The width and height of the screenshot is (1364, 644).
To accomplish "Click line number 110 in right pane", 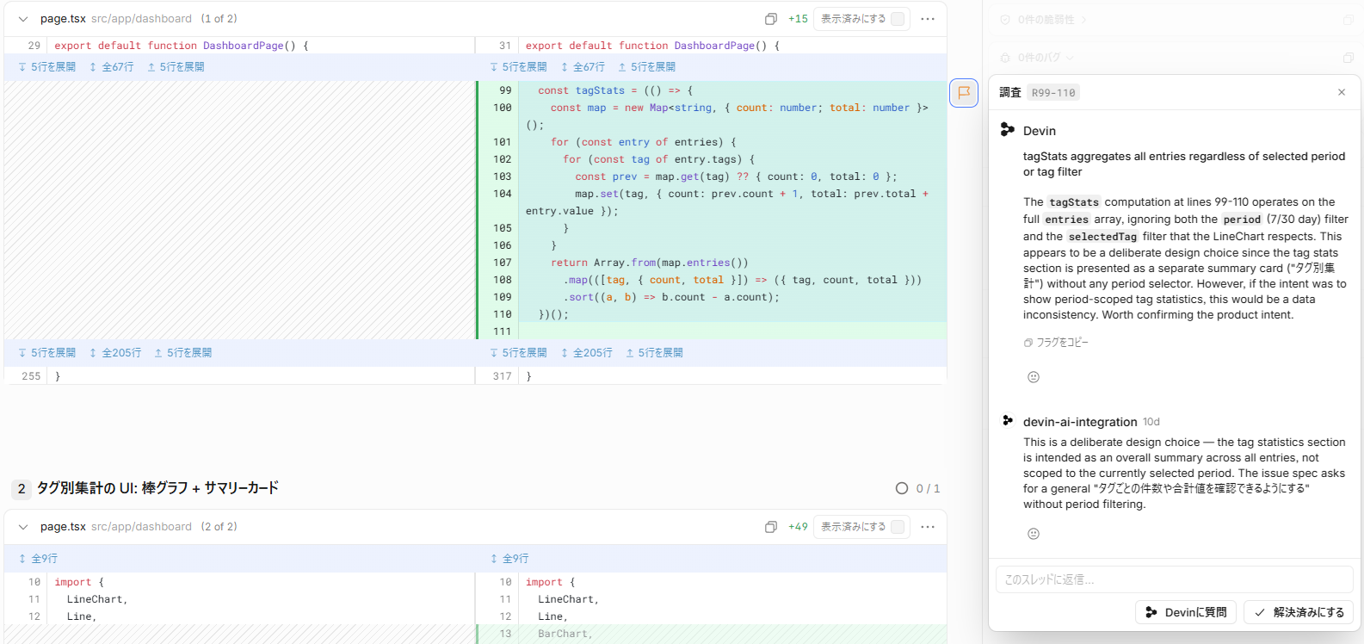I will click(x=503, y=314).
